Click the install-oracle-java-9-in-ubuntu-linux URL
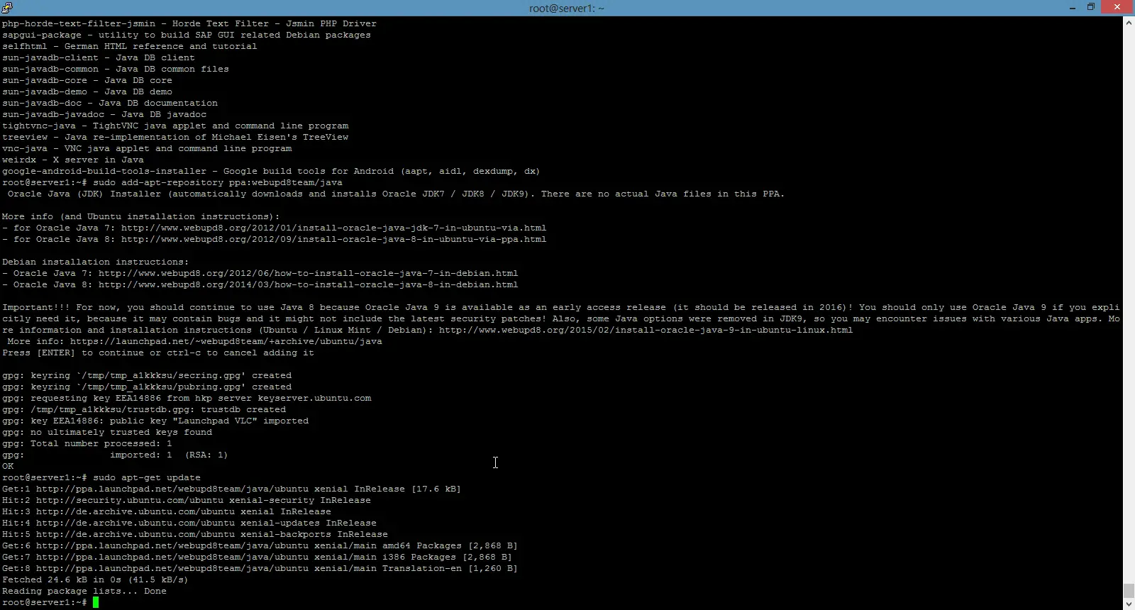Viewport: 1135px width, 610px height. pos(646,330)
